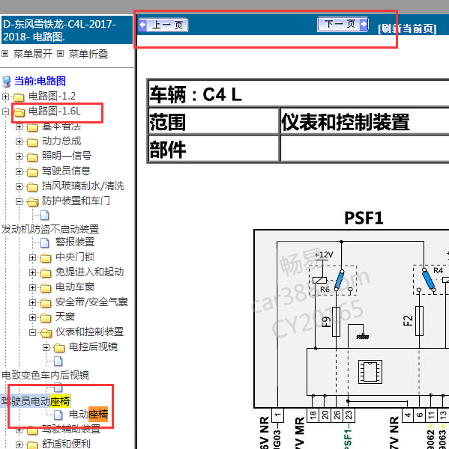
Task: Open 发动机防盗不启动装置 diagram entry
Action: [50, 229]
